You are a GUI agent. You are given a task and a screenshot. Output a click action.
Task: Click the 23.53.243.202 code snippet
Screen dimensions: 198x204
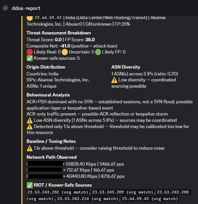pyautogui.click(x=58, y=192)
